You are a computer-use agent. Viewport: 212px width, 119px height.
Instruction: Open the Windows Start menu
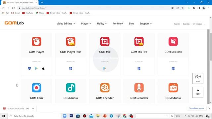coord(4,116)
